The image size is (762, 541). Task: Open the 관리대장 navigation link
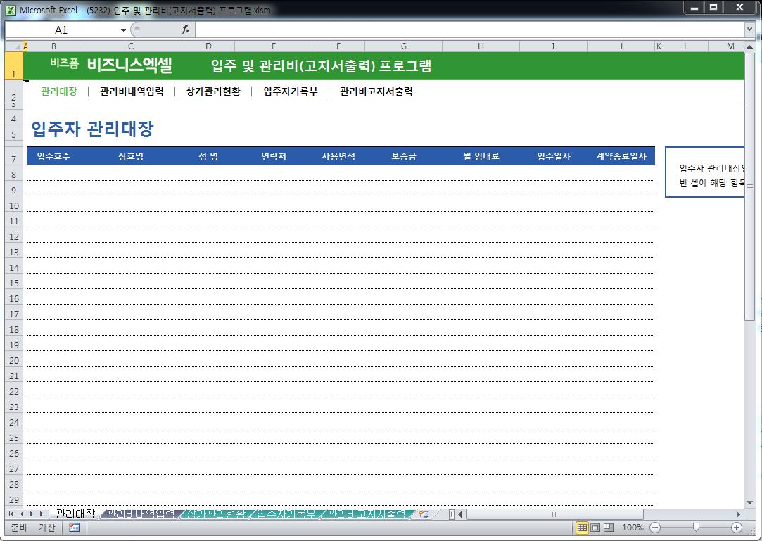coord(59,91)
